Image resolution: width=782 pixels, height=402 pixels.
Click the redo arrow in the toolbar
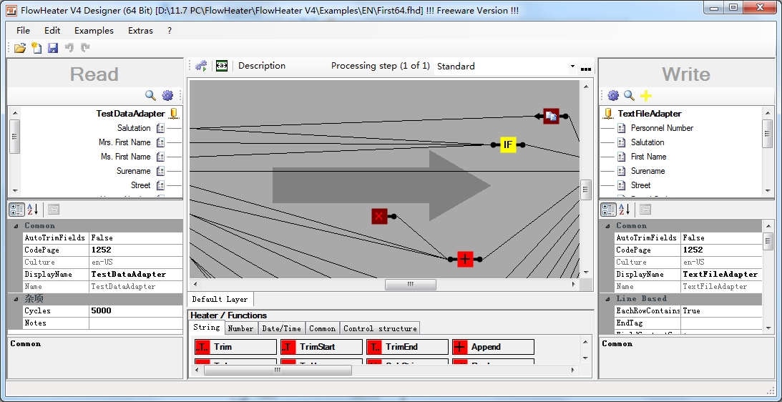[x=85, y=48]
